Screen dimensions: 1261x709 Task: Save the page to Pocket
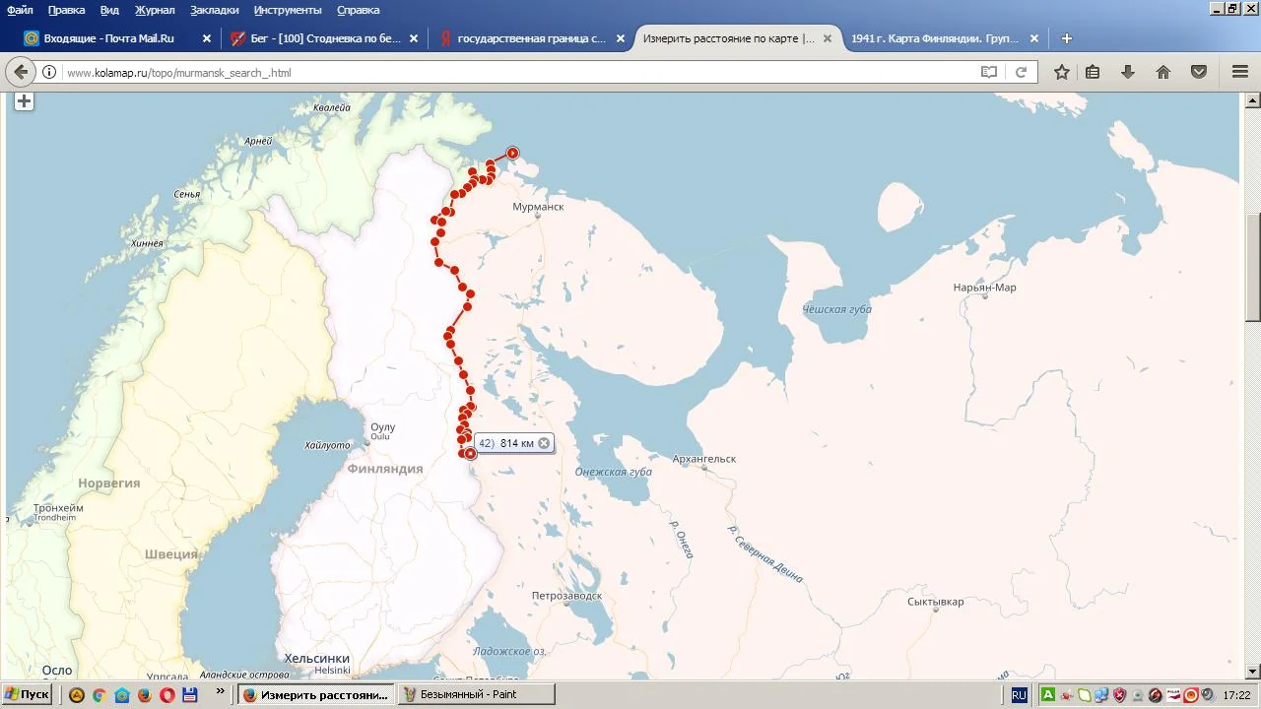coord(1199,72)
